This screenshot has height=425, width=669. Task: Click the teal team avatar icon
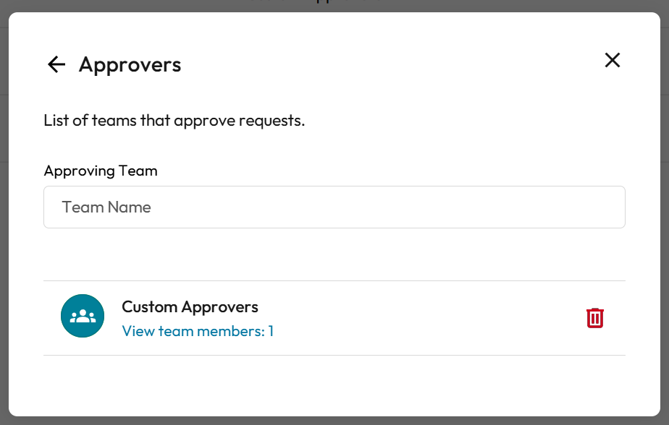click(x=83, y=316)
